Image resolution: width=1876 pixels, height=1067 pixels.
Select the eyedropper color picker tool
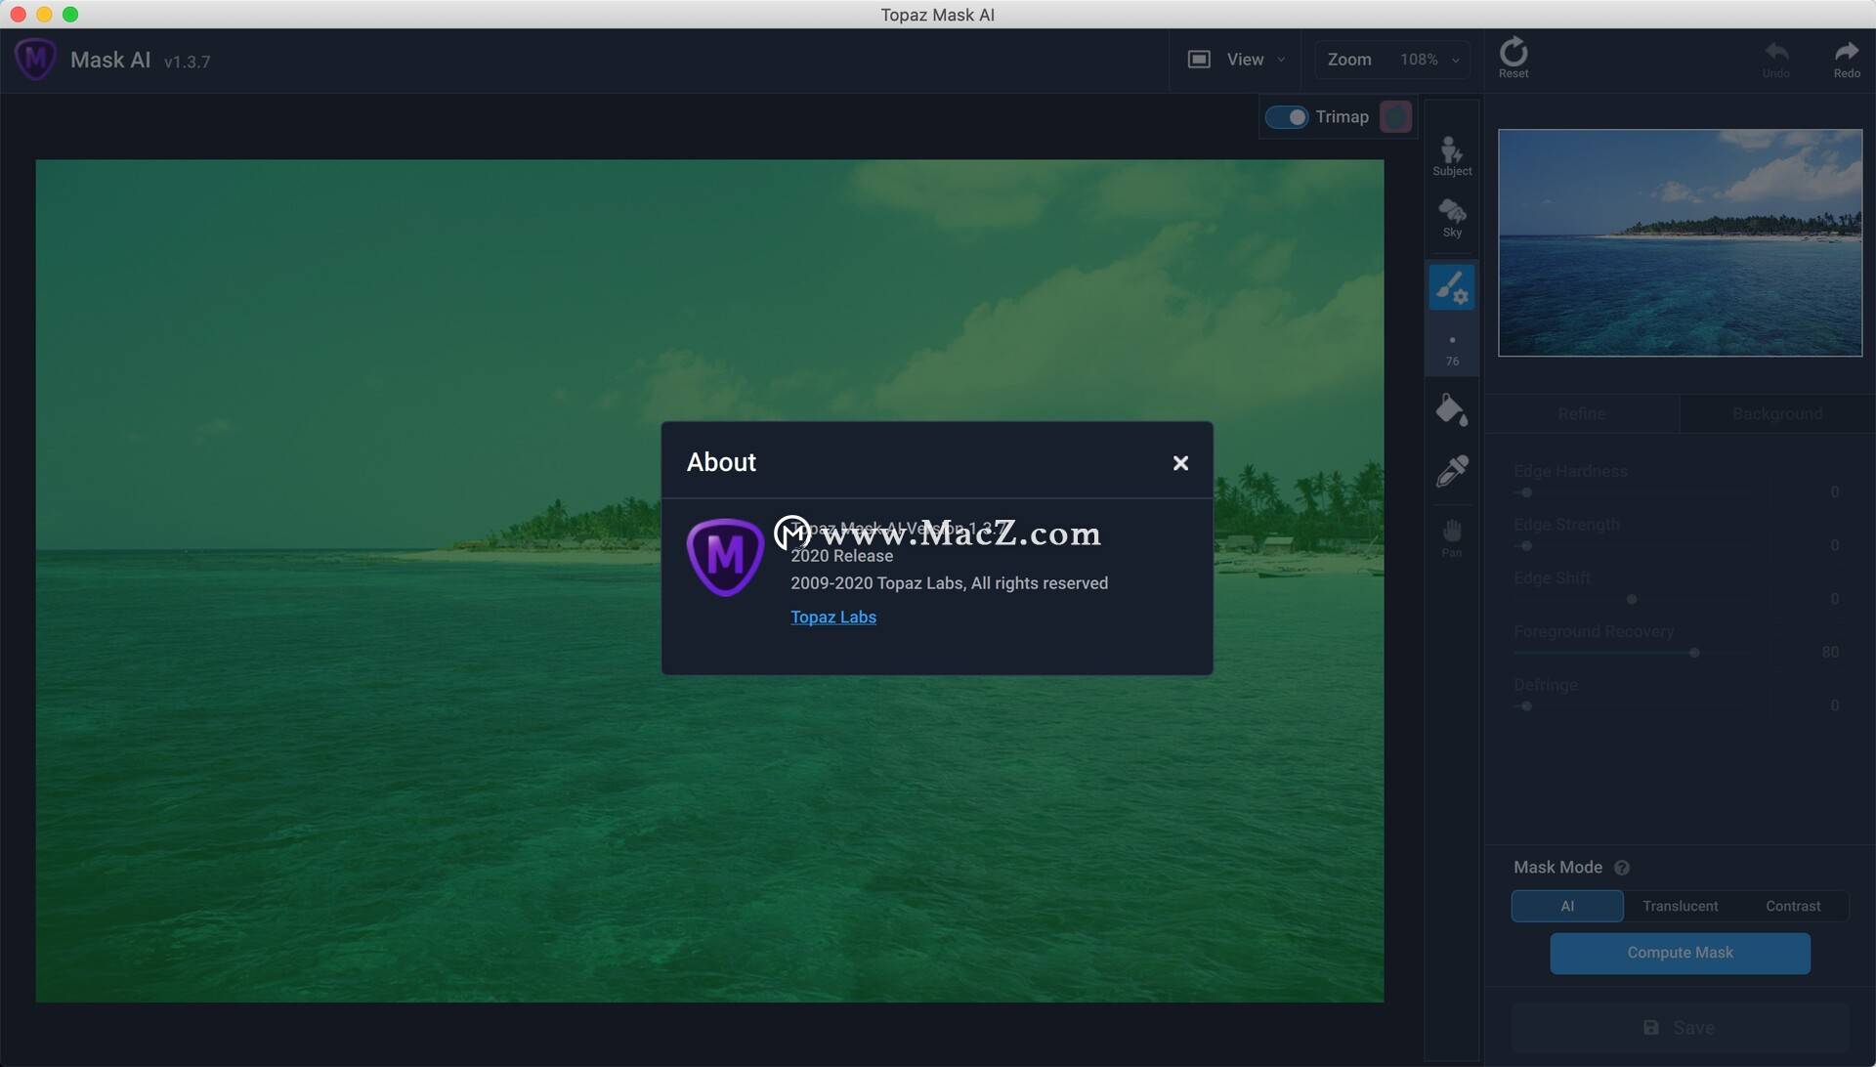pos(1452,471)
